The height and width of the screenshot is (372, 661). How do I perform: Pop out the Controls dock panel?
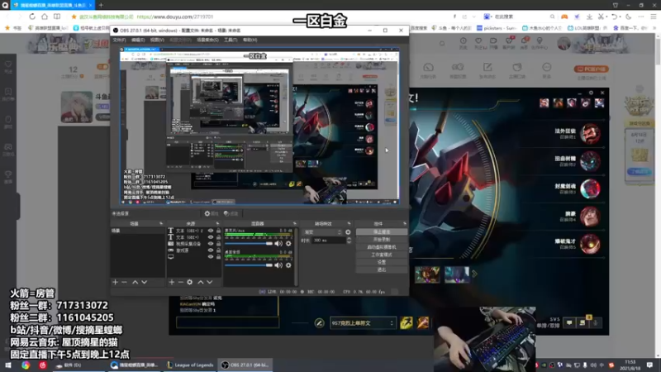click(405, 223)
